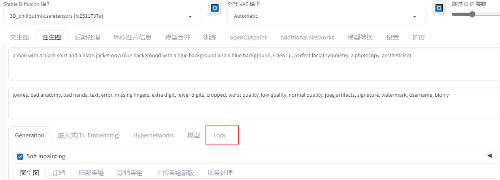
Task: Refresh the Stable Diffusion model list
Action: (x=215, y=8)
